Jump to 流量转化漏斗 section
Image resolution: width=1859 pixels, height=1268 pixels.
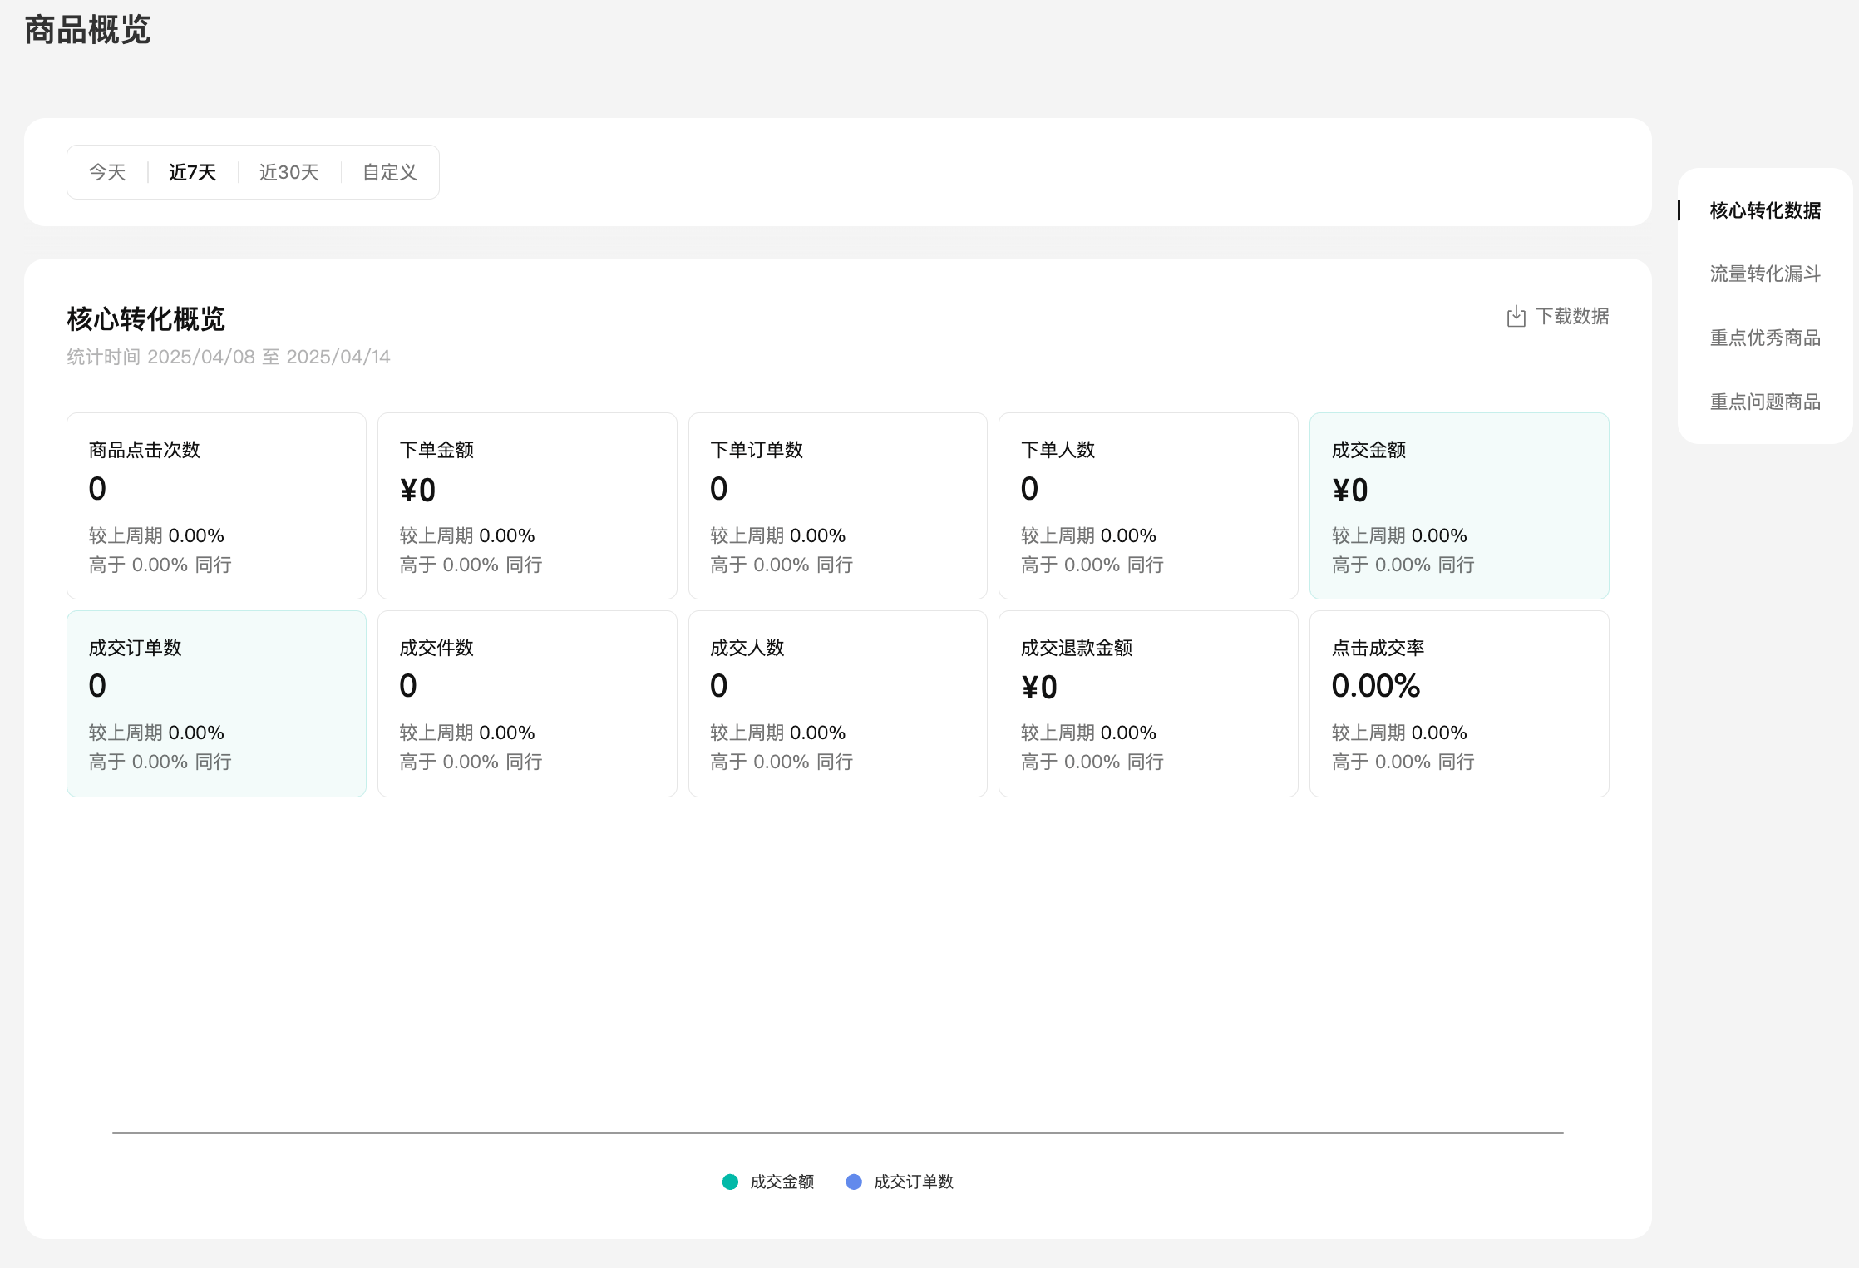coord(1764,274)
